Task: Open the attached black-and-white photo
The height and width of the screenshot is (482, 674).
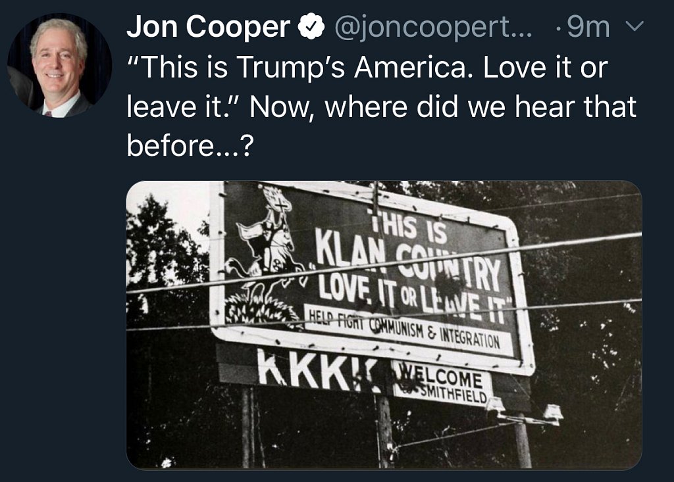Action: pyautogui.click(x=384, y=325)
